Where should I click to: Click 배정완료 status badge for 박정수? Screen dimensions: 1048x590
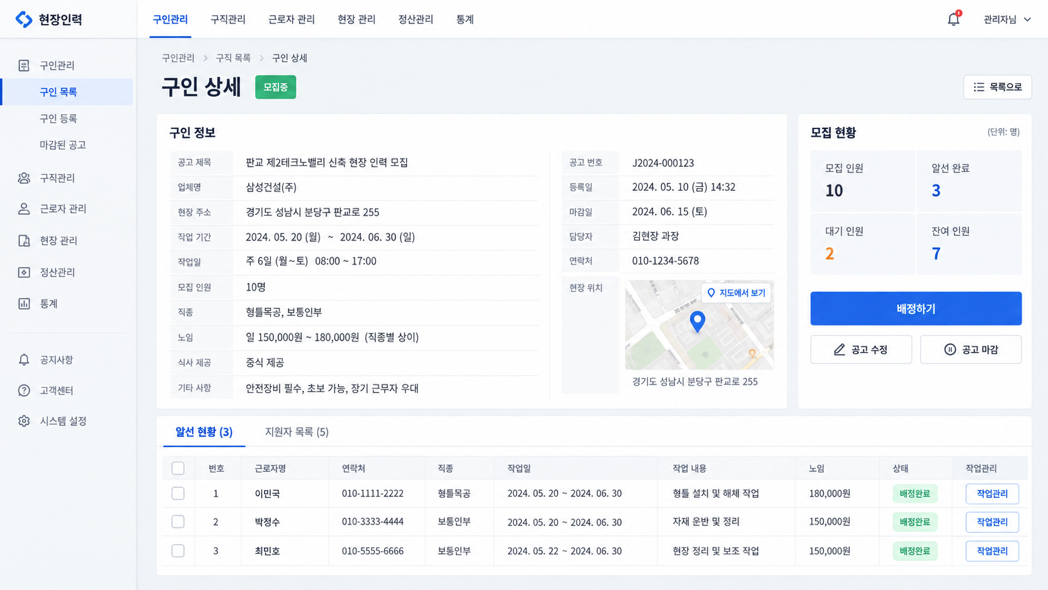click(x=915, y=522)
